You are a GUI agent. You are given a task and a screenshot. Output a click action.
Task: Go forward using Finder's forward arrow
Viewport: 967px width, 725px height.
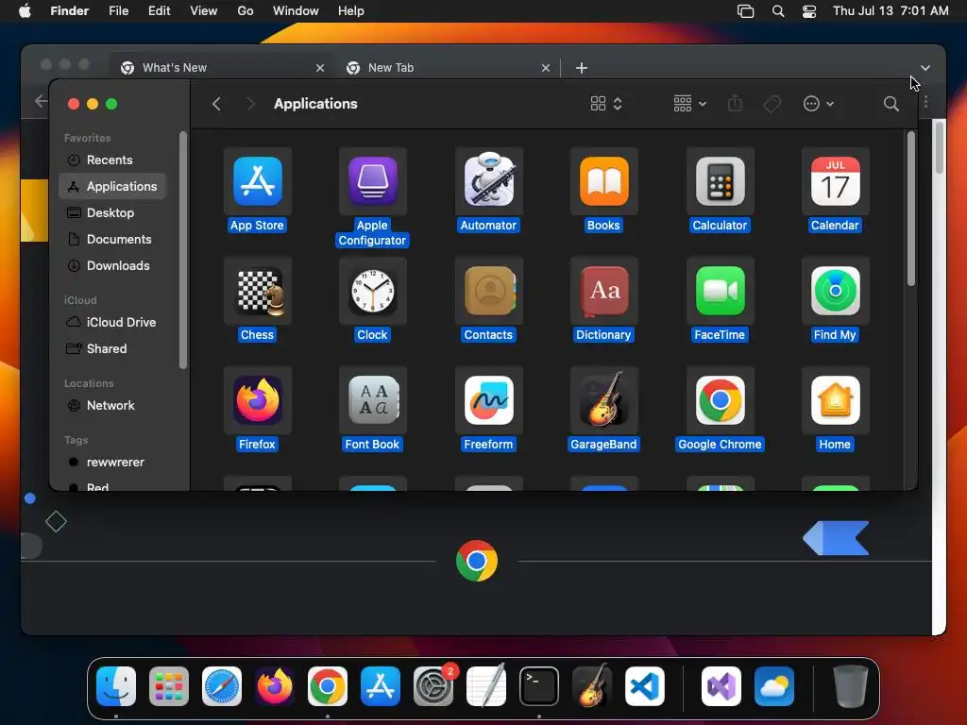(250, 104)
